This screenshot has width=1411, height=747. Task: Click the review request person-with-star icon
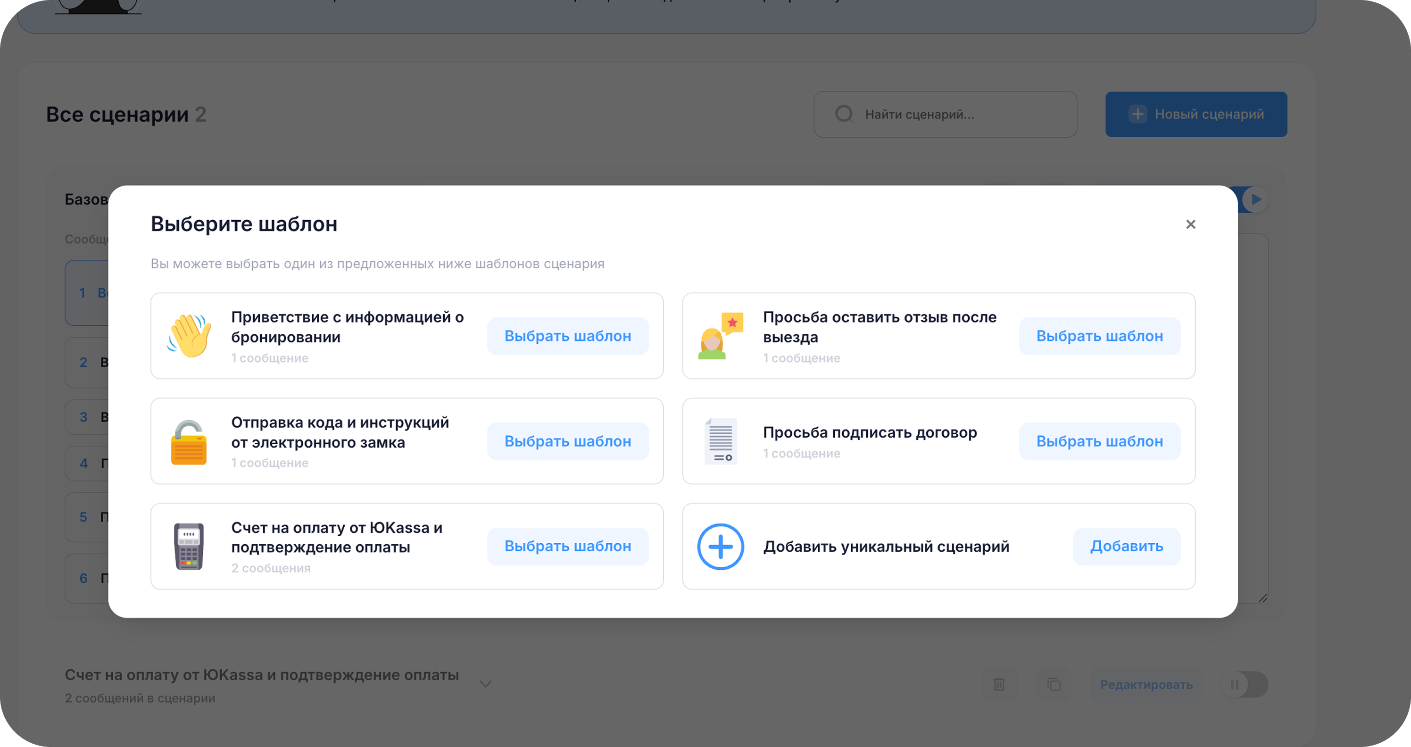(x=721, y=336)
